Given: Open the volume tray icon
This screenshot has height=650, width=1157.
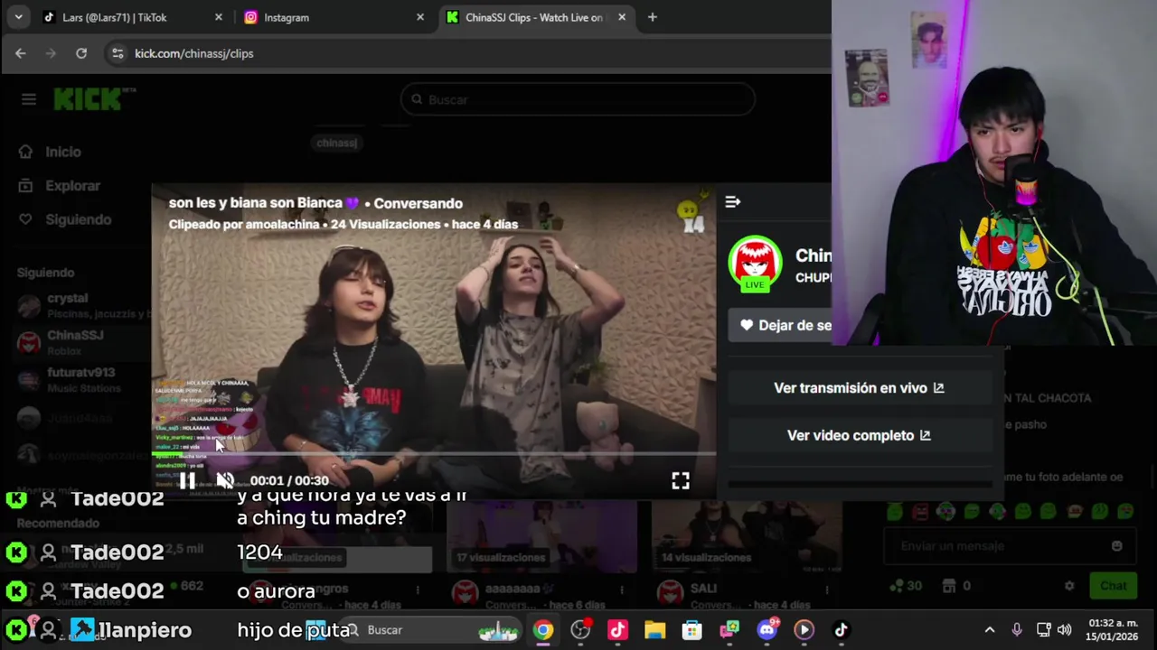Looking at the screenshot, I should 1065,630.
